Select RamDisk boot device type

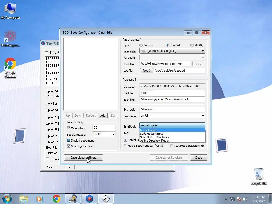click(x=167, y=45)
